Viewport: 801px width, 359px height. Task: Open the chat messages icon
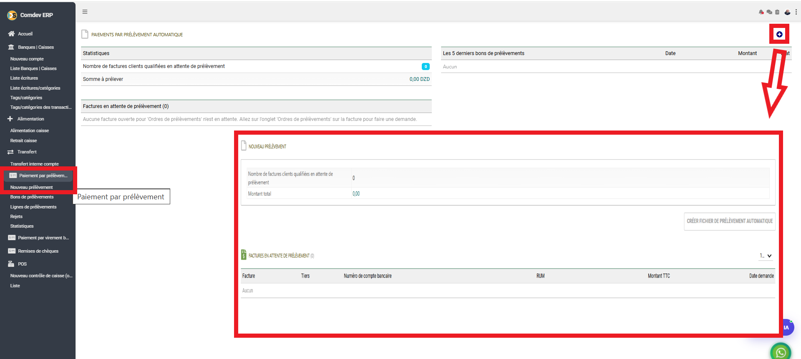pos(769,12)
